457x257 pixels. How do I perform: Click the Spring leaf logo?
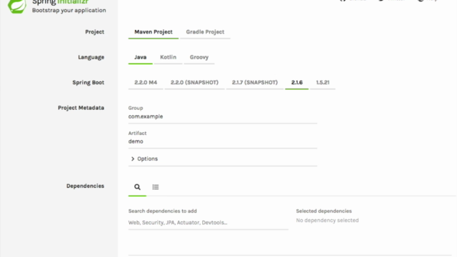17,6
